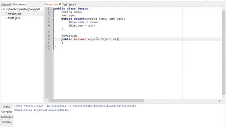Viewport: 226px width, 127px height.
Task: Click the file icon beside Person.java
Action: (6, 13)
